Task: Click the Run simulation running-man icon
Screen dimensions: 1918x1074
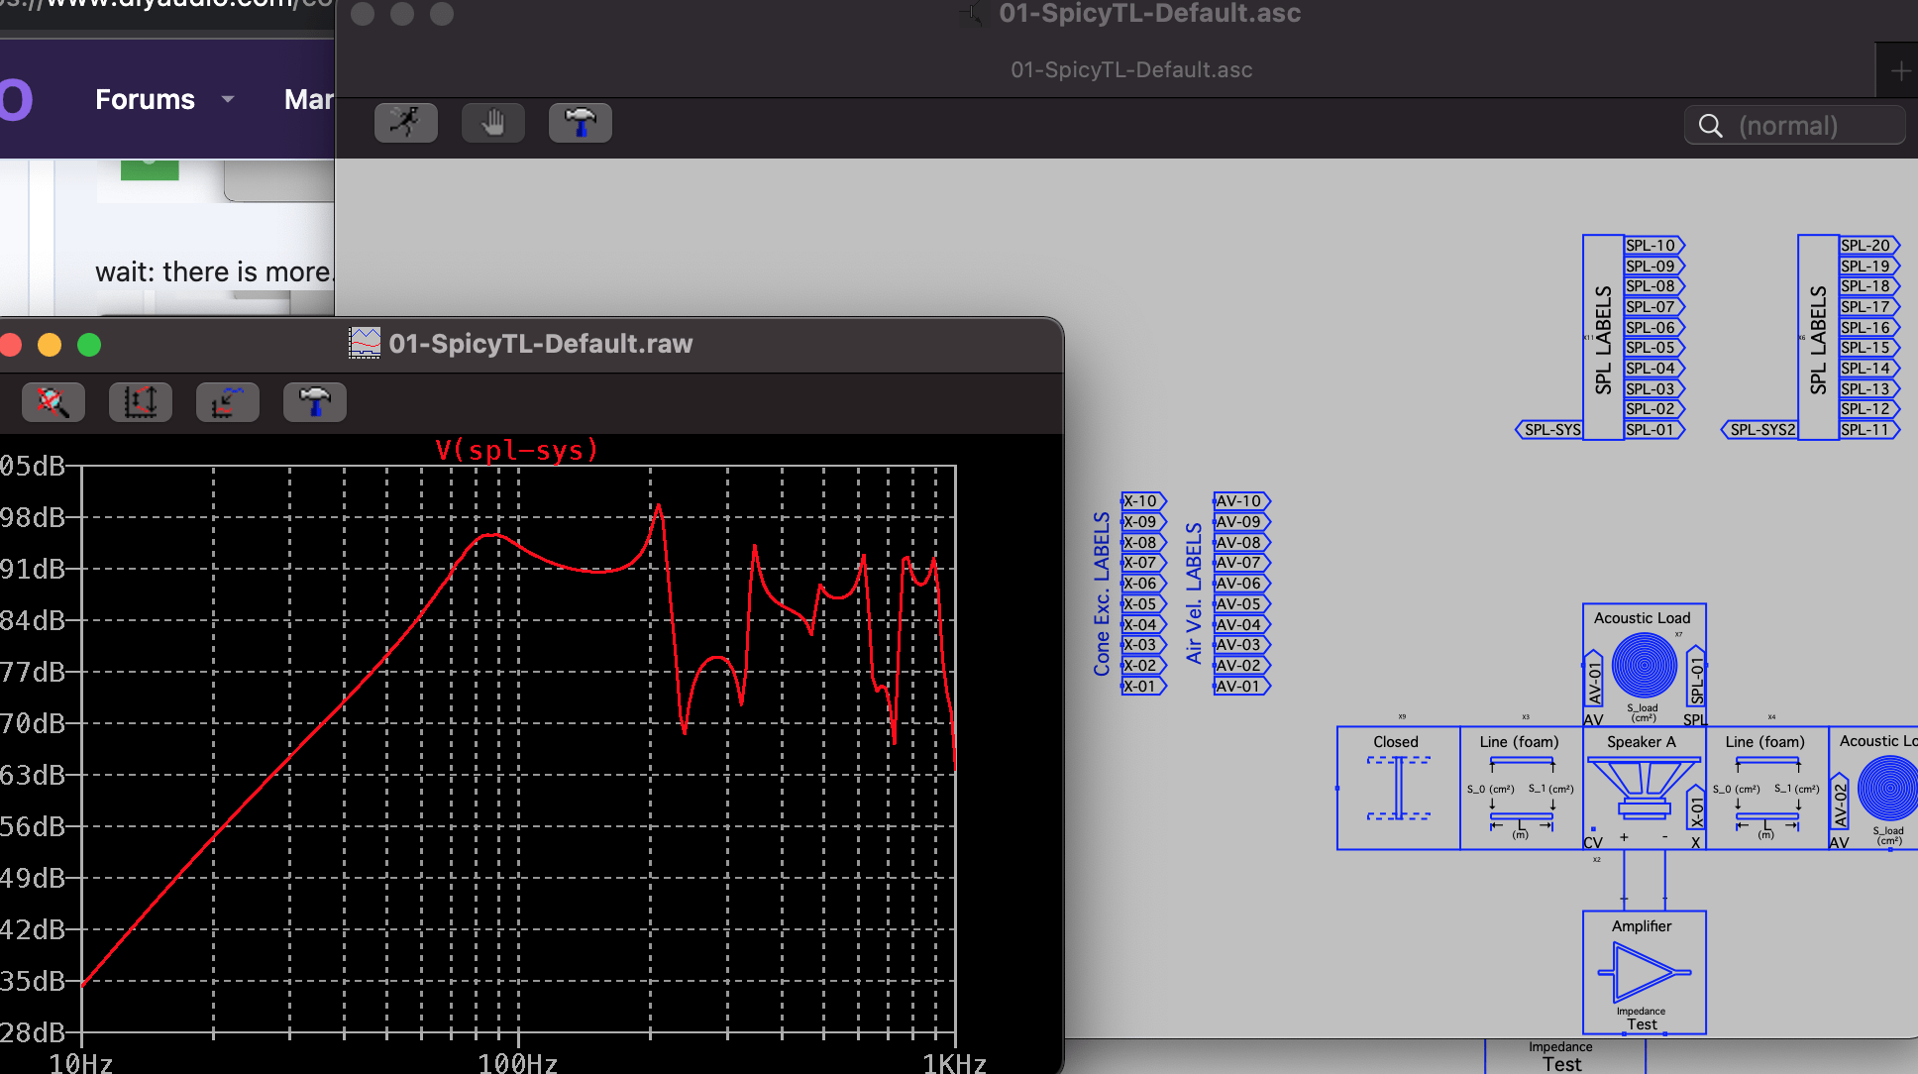Action: (406, 123)
